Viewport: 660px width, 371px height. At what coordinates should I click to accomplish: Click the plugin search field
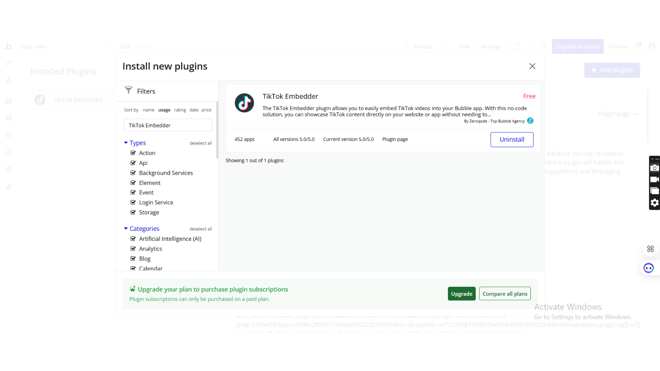pyautogui.click(x=168, y=125)
